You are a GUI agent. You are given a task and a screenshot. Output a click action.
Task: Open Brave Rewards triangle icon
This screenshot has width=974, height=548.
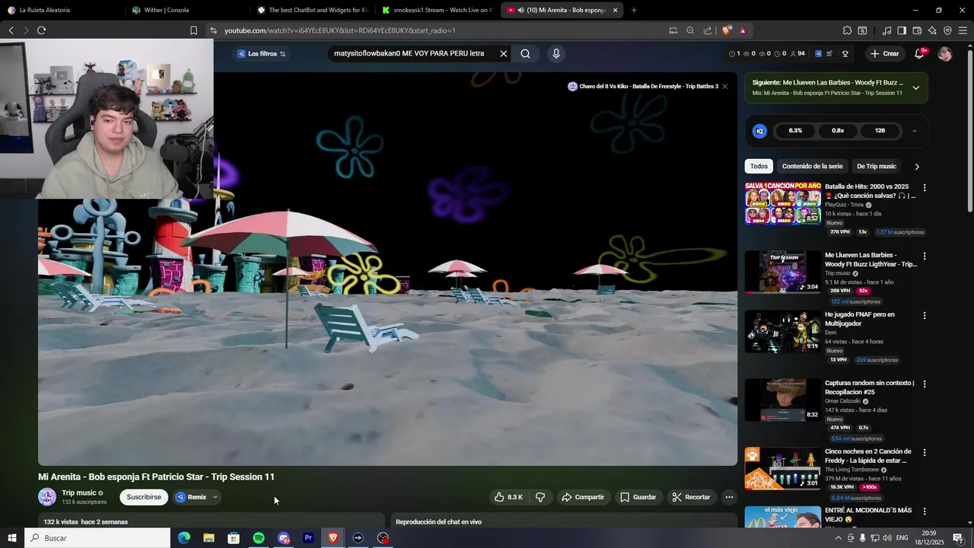coord(743,30)
